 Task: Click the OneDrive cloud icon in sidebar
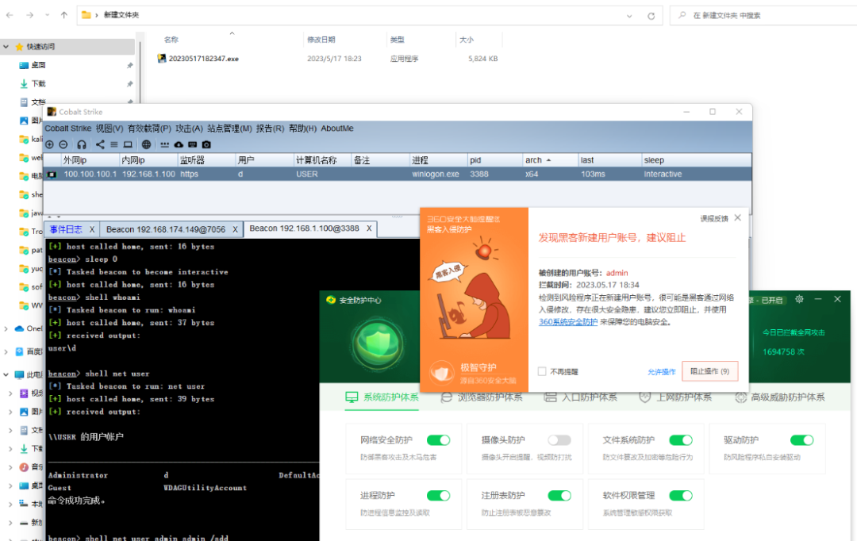(x=19, y=328)
